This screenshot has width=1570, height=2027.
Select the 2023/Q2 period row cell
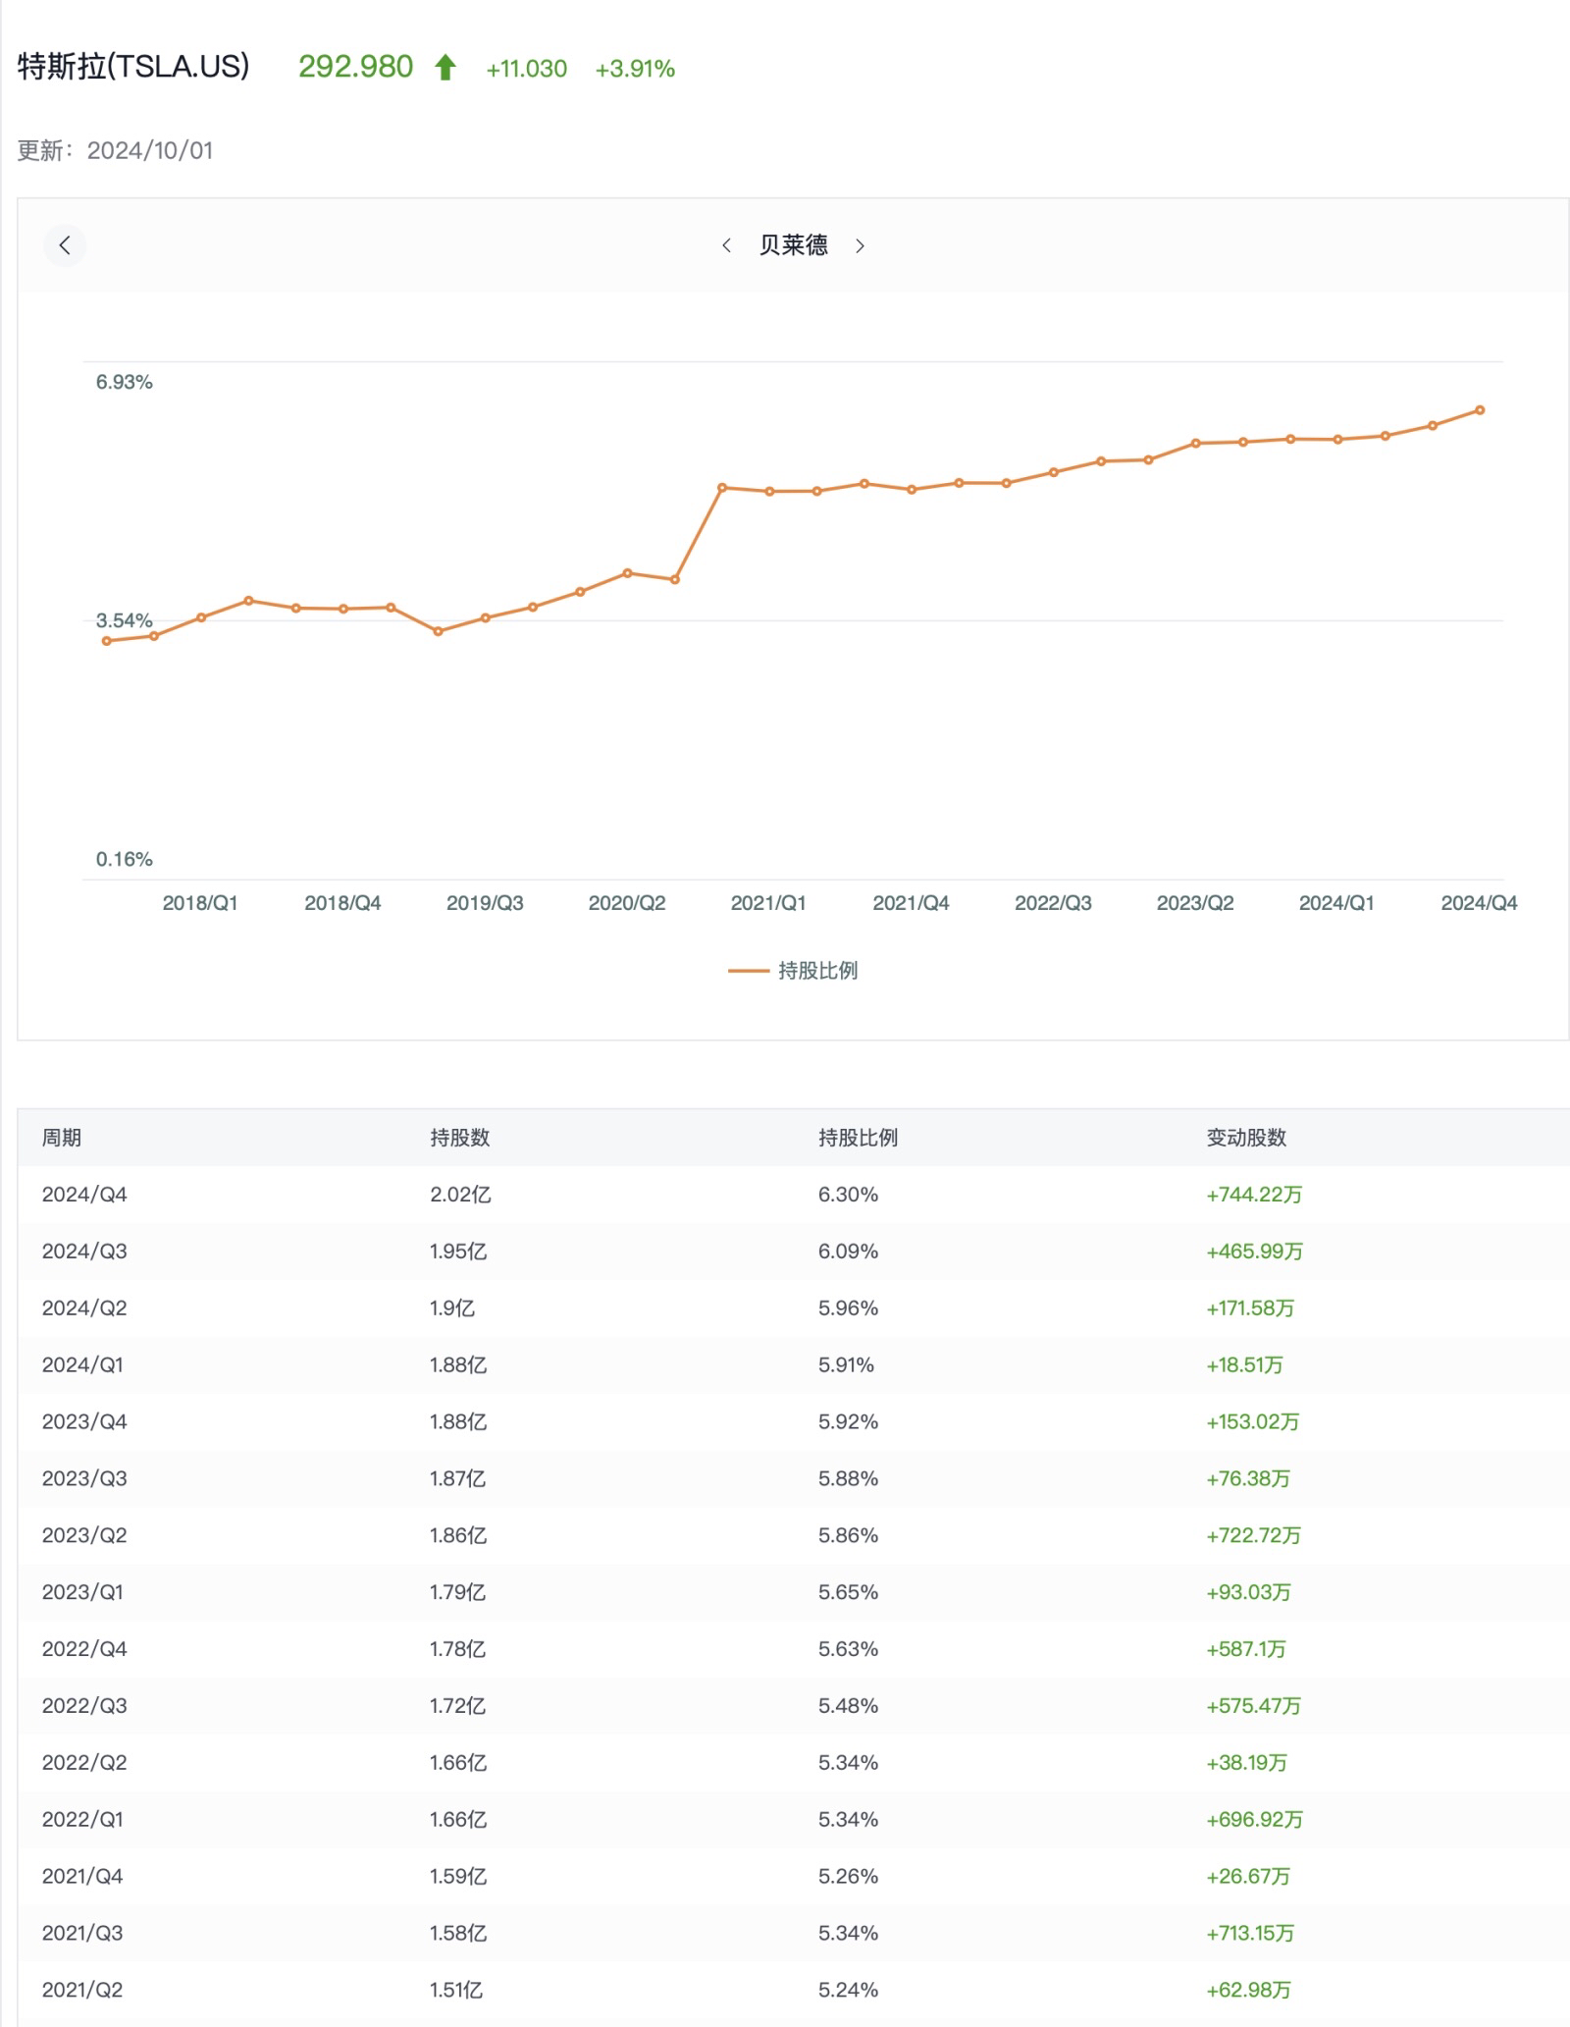coord(84,1536)
